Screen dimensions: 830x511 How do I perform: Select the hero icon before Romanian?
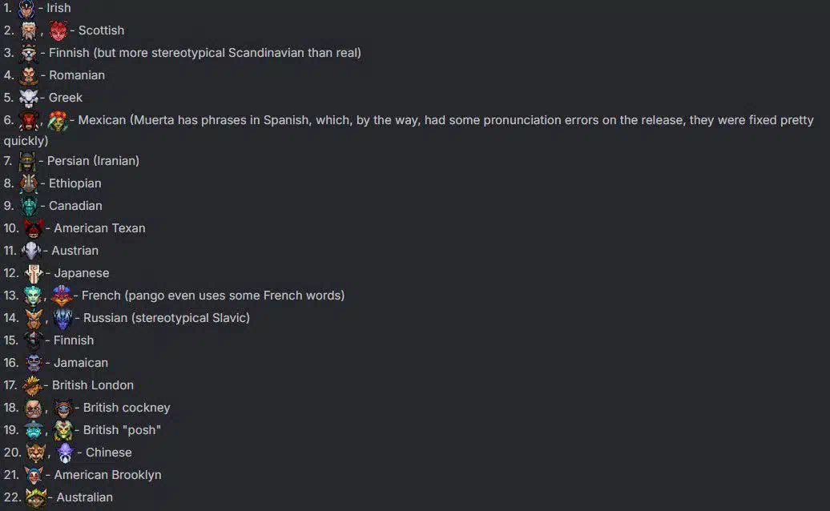click(x=29, y=75)
